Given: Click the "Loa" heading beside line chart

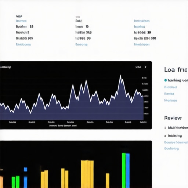Looking at the screenshot, I should (176, 70).
